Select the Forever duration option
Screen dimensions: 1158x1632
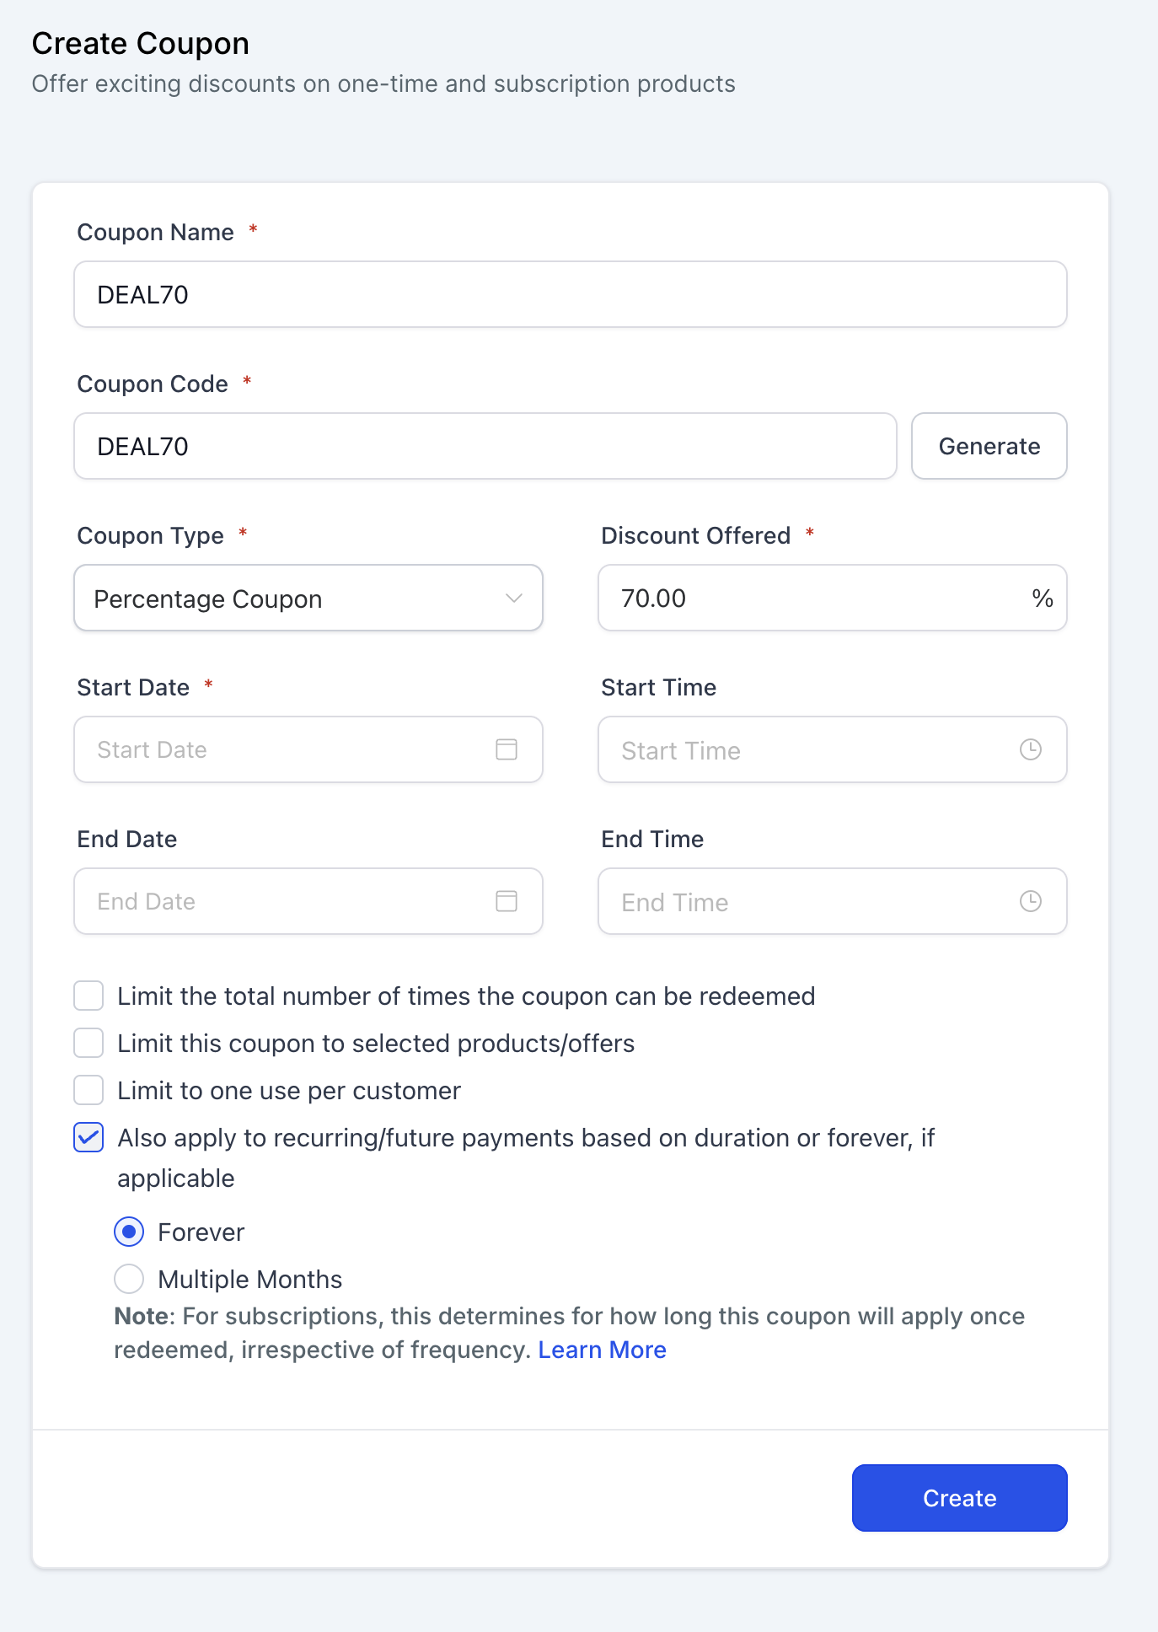coord(129,1232)
